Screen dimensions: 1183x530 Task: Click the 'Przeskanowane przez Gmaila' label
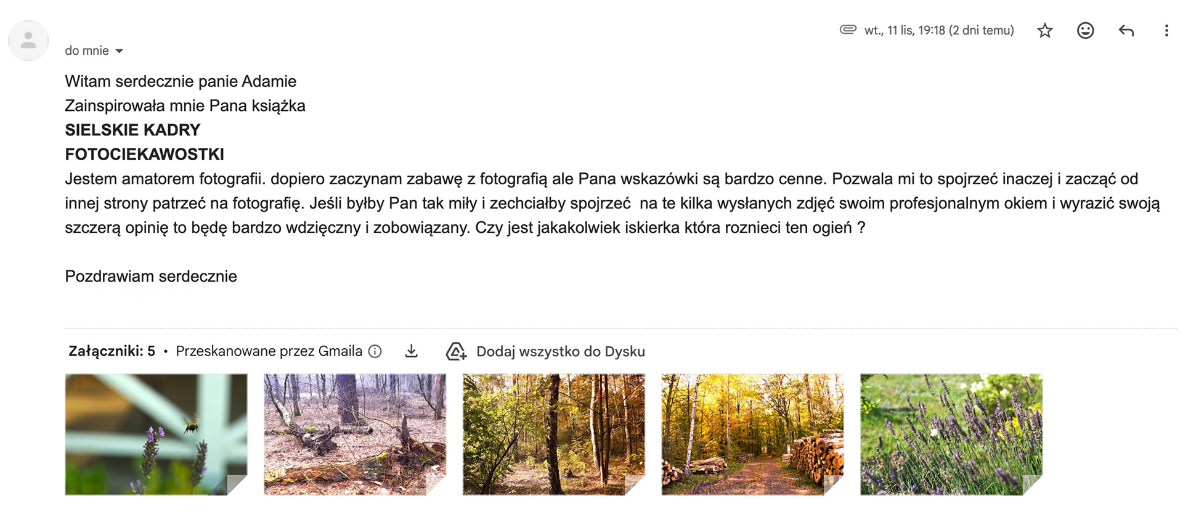coord(269,351)
